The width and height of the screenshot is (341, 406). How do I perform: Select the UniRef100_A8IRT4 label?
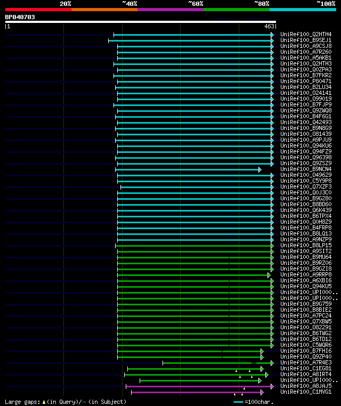pyautogui.click(x=306, y=374)
